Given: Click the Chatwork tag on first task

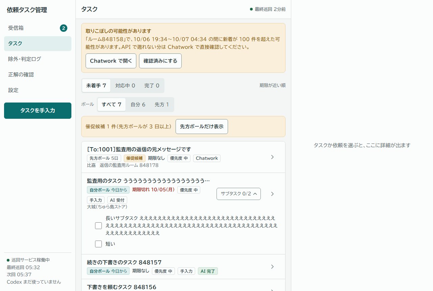Looking at the screenshot, I should point(207,158).
